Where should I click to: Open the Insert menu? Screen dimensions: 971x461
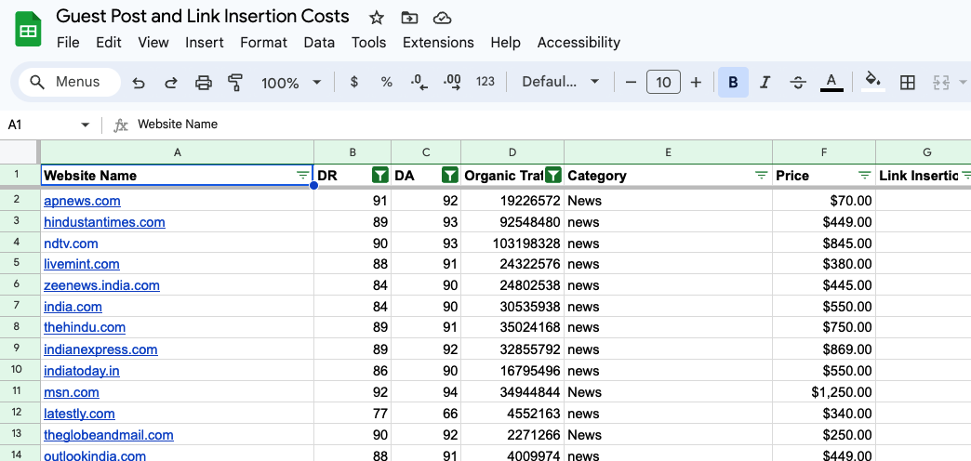tap(205, 43)
